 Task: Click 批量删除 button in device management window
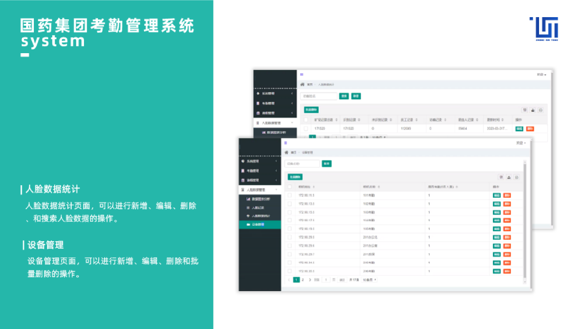click(295, 177)
